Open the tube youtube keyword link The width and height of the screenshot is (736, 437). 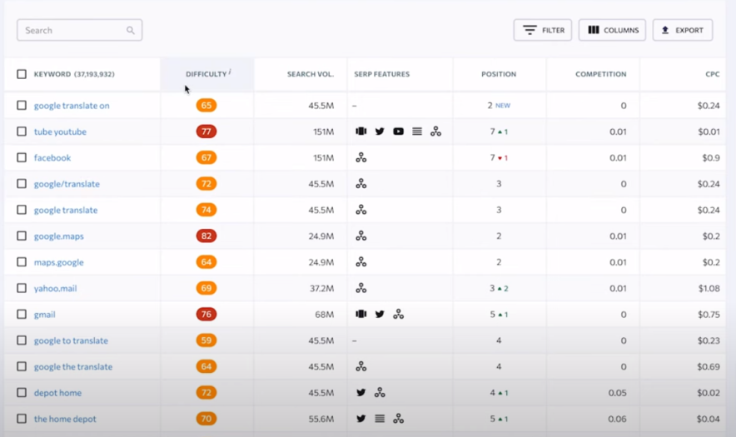coord(60,132)
